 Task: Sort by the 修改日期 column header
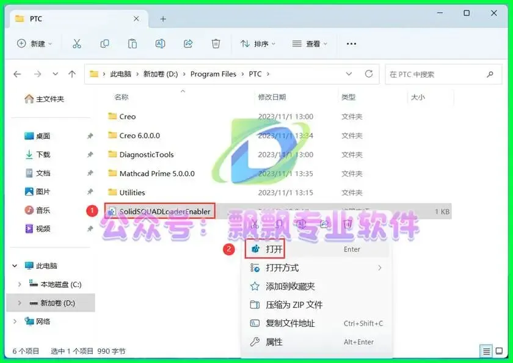[x=272, y=97]
